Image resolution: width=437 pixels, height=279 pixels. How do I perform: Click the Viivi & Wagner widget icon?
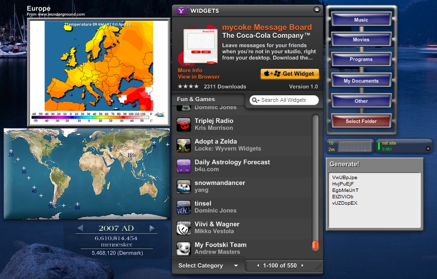pos(184,228)
